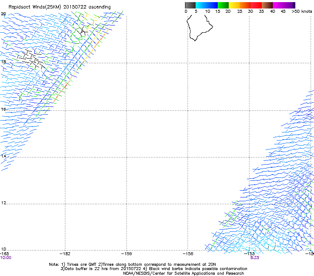The image size is (314, 276).
Task: Click the longitude label '-165'
Action: tap(4, 254)
